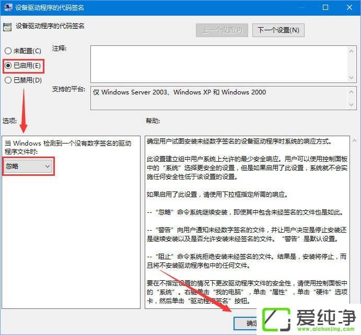Click the 上一个设置(P) button

click(x=222, y=30)
